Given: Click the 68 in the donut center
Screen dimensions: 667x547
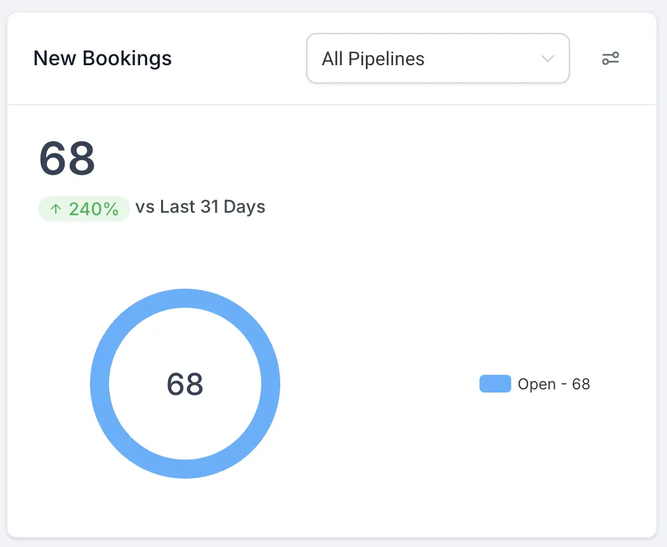Looking at the screenshot, I should click(185, 384).
